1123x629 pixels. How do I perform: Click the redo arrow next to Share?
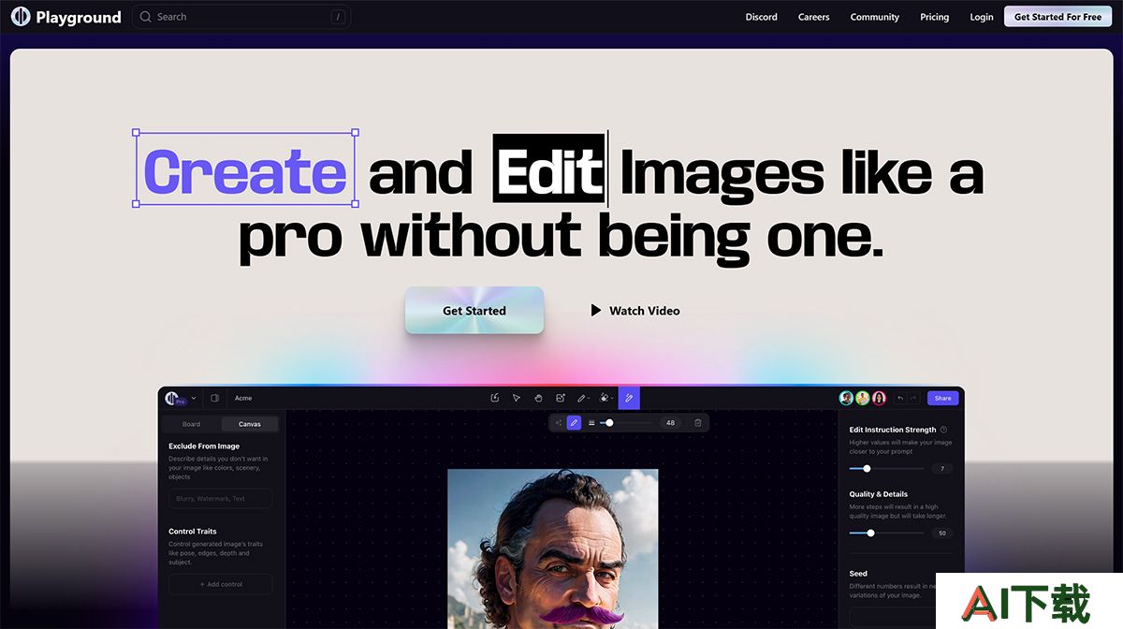tap(913, 398)
